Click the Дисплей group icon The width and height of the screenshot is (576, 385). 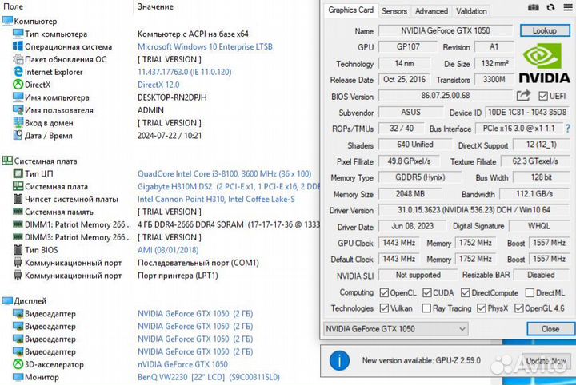pos(7,300)
